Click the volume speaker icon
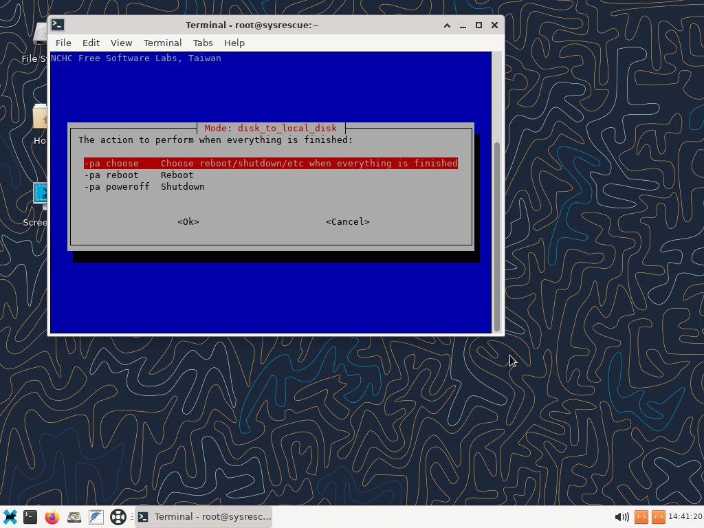 [x=621, y=516]
